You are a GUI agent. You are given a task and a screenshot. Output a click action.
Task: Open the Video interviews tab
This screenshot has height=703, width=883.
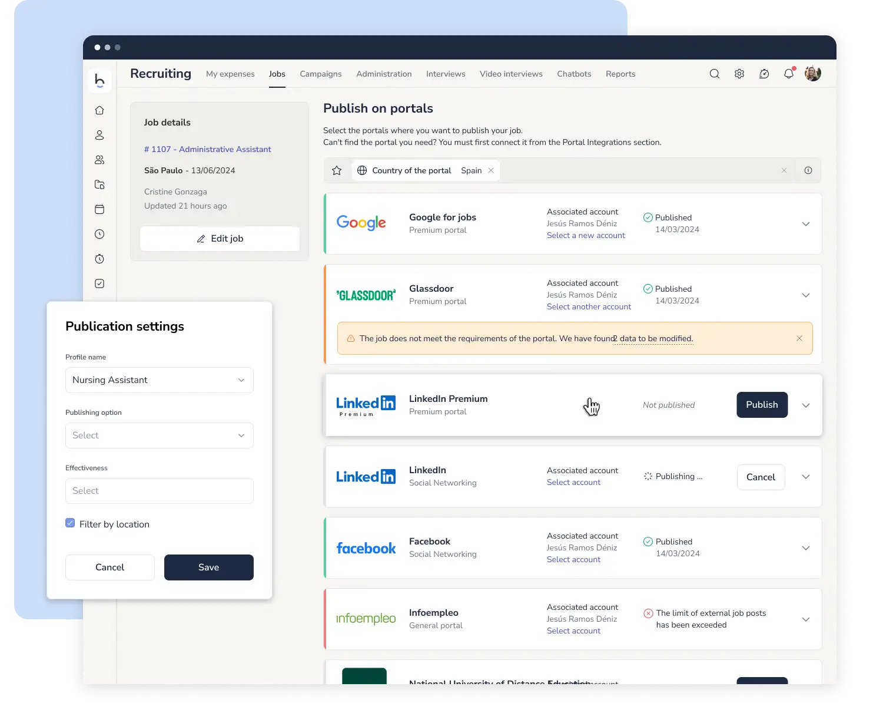[x=511, y=74]
